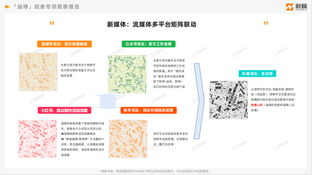Click the footer note starting with *数据来源

coord(155,171)
